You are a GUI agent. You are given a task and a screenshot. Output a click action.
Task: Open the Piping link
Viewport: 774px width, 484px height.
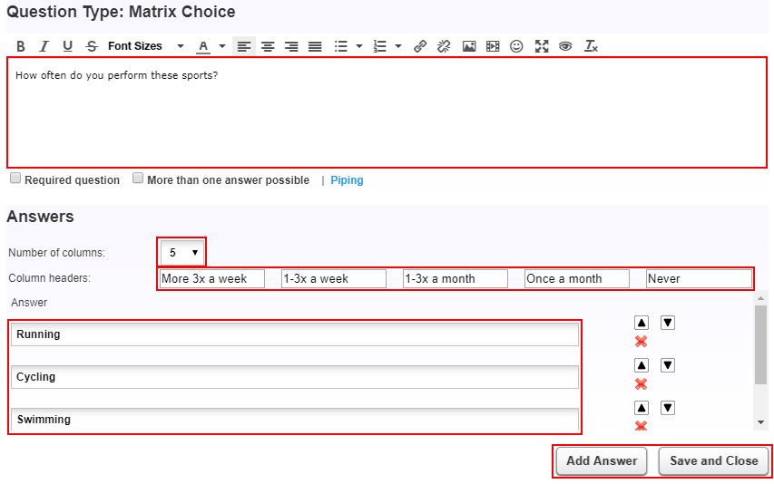point(347,180)
